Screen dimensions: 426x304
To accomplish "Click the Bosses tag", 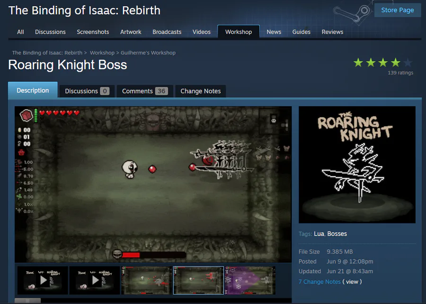I will [337, 233].
